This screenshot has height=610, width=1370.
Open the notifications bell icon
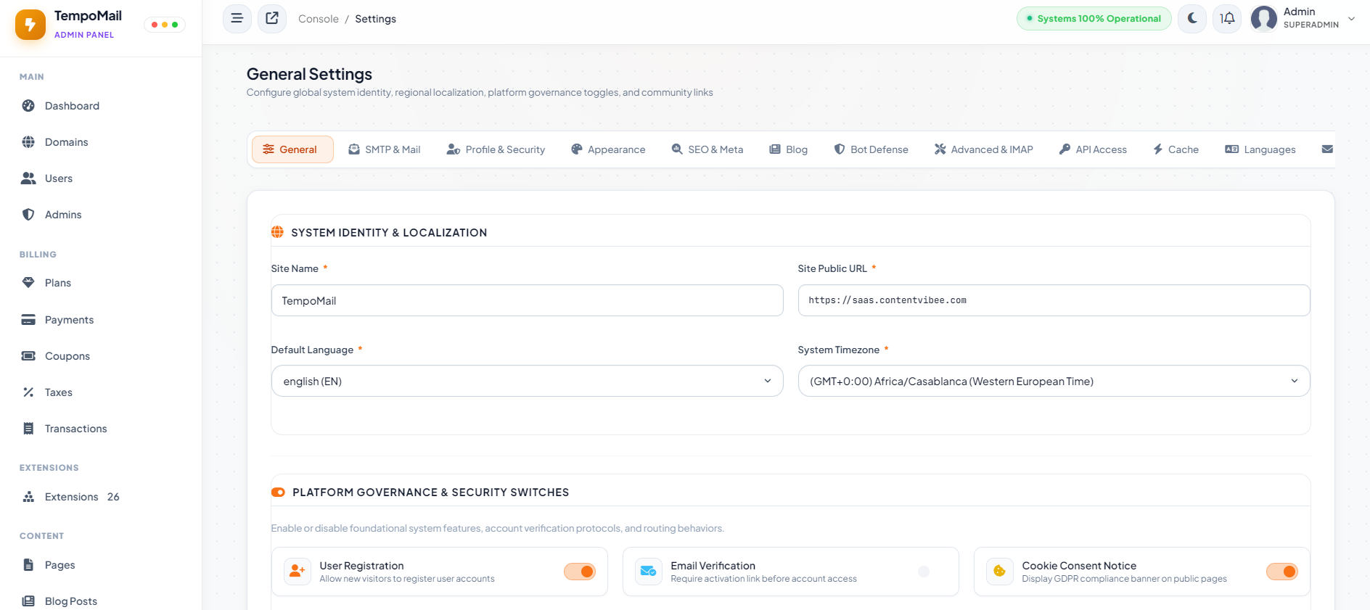coord(1227,19)
